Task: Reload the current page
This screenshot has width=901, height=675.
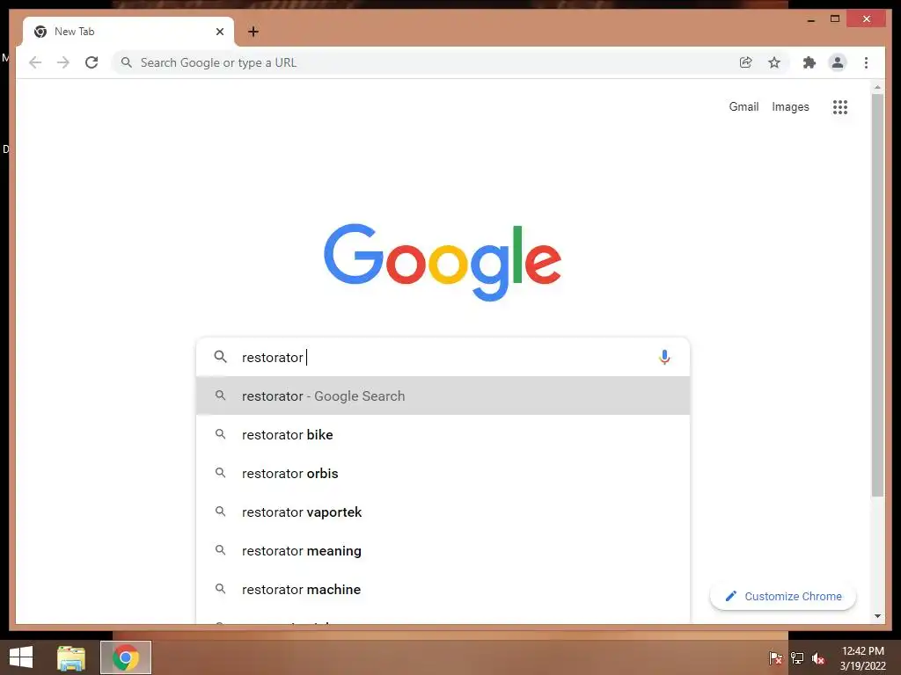Action: [92, 62]
